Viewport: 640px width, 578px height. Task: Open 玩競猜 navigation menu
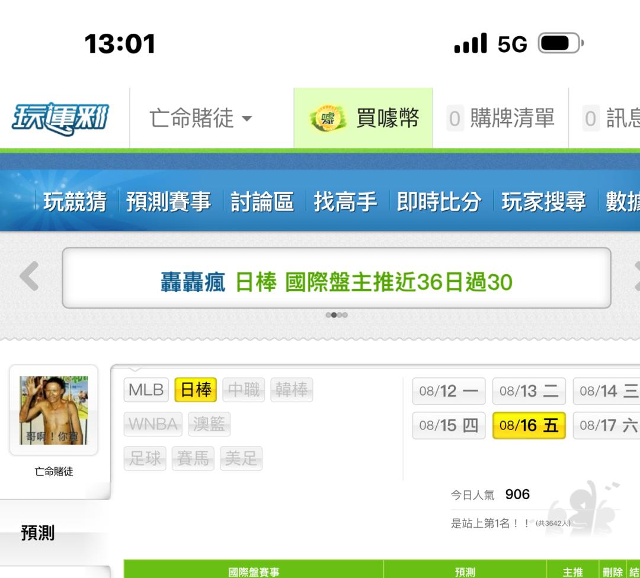(75, 201)
